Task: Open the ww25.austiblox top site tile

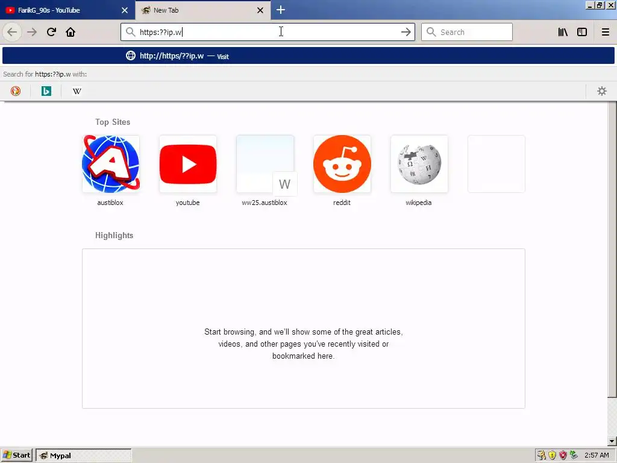Action: tap(265, 164)
